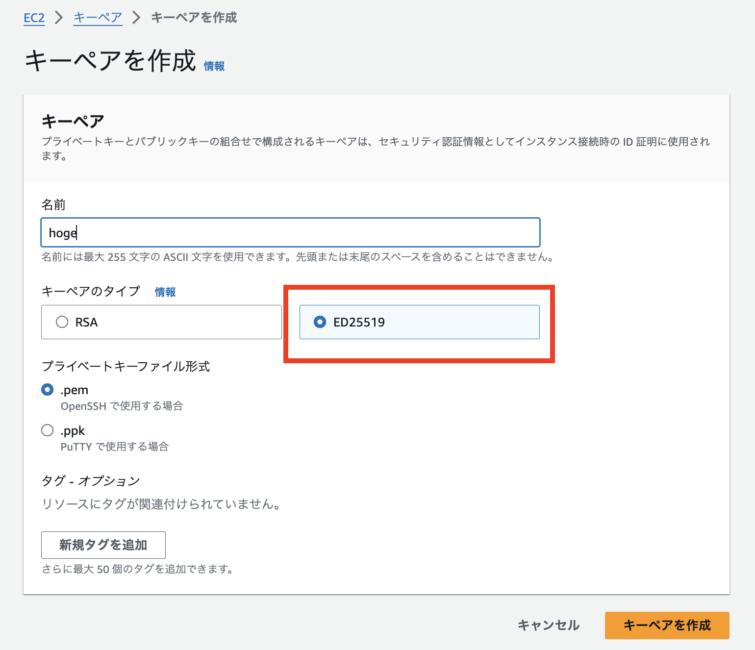Screen dimensions: 755x650
Task: Focus the 名前 input field containing hoge
Action: (290, 232)
